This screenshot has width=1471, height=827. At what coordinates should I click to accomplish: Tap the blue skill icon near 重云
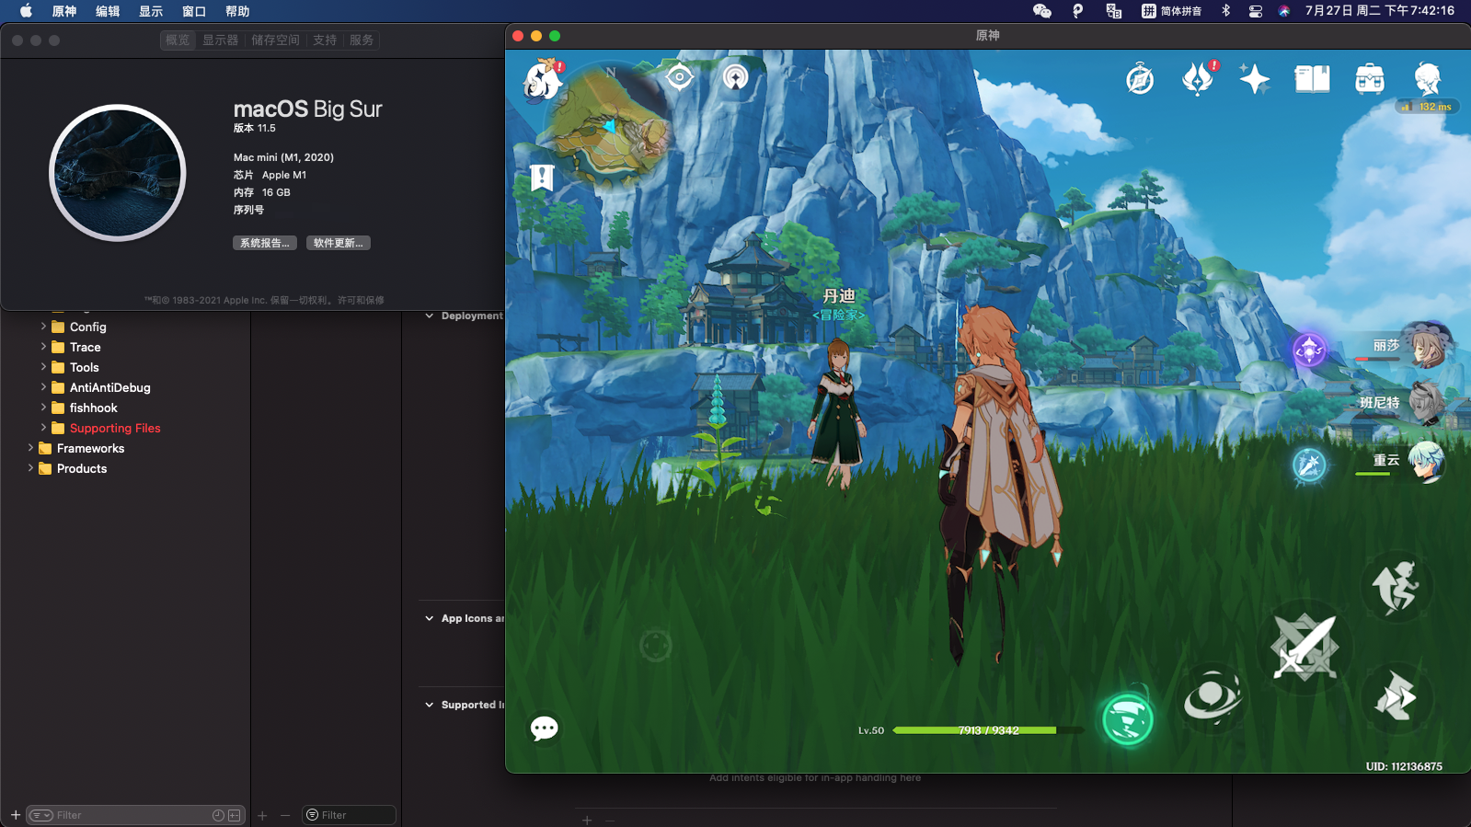point(1309,465)
